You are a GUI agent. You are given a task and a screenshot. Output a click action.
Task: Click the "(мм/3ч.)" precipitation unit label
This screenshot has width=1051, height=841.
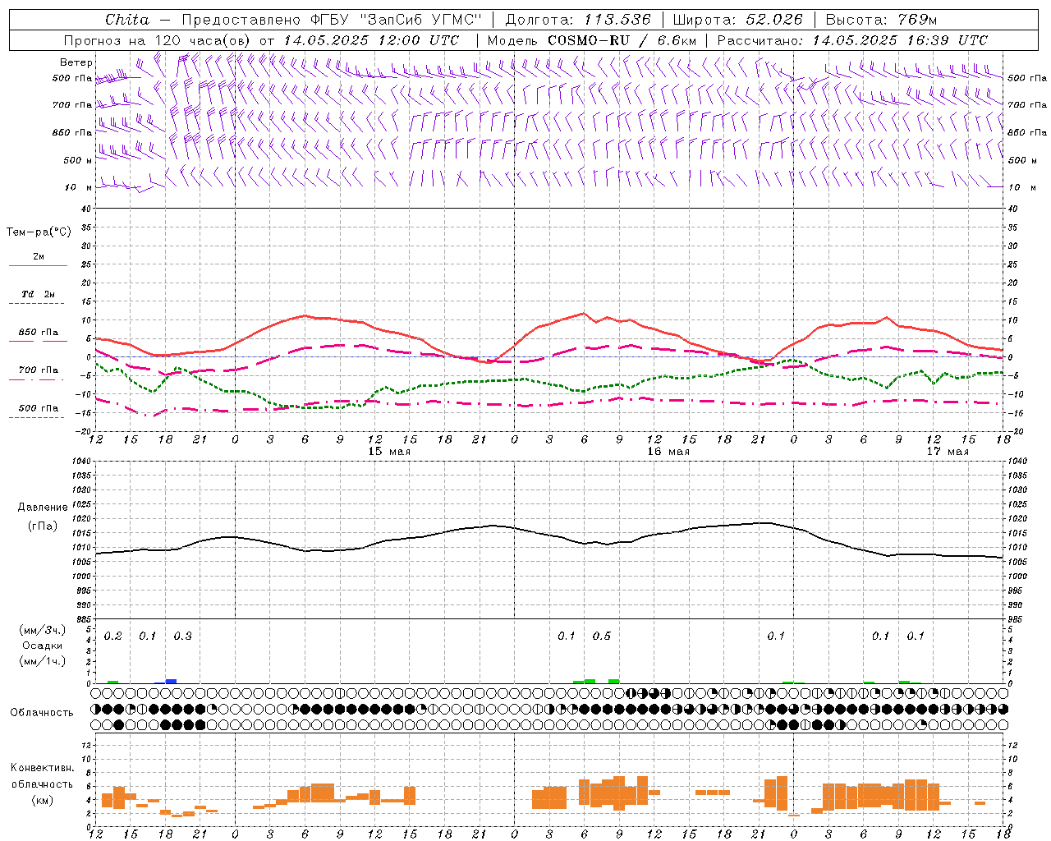pos(43,631)
